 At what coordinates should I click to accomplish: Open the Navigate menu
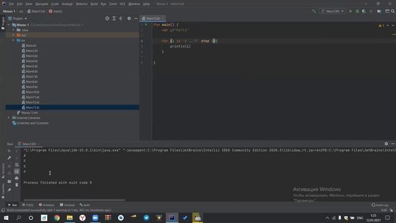pos(41,4)
